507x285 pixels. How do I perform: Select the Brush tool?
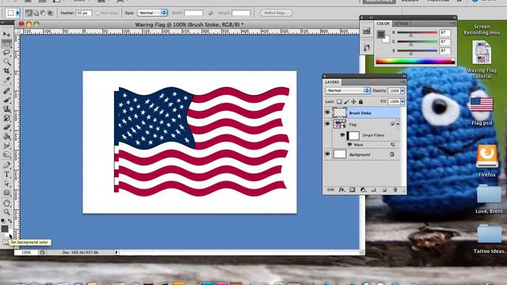pos(6,101)
